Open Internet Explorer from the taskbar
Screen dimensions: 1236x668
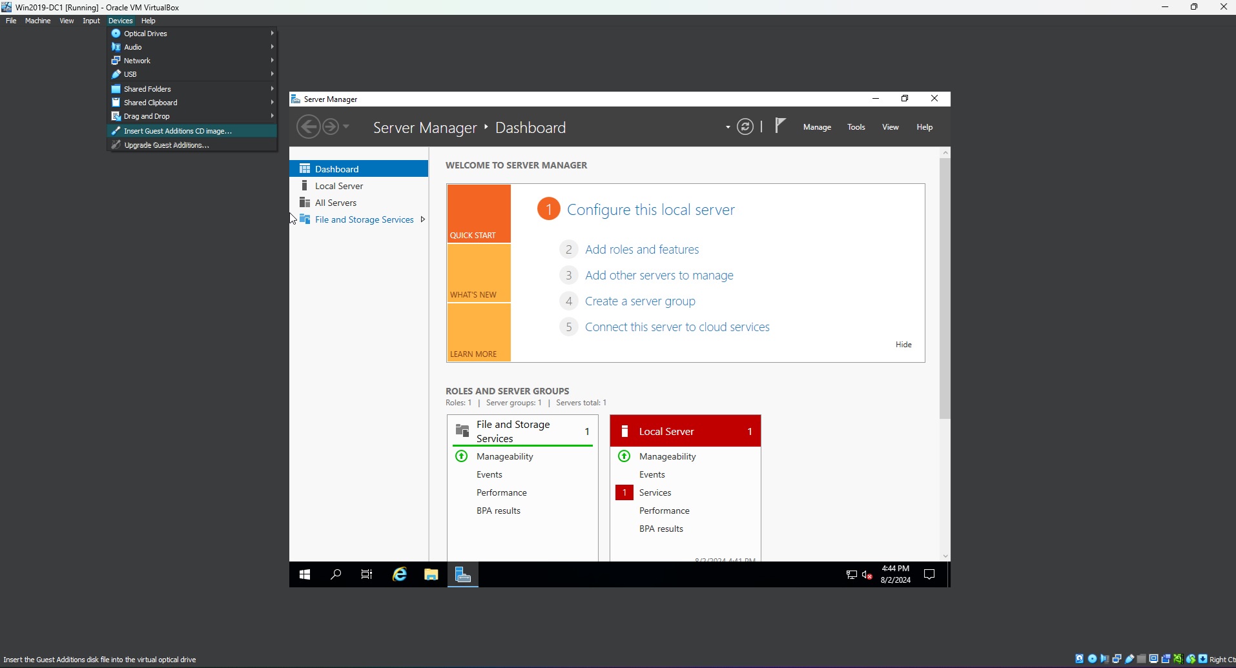point(400,574)
